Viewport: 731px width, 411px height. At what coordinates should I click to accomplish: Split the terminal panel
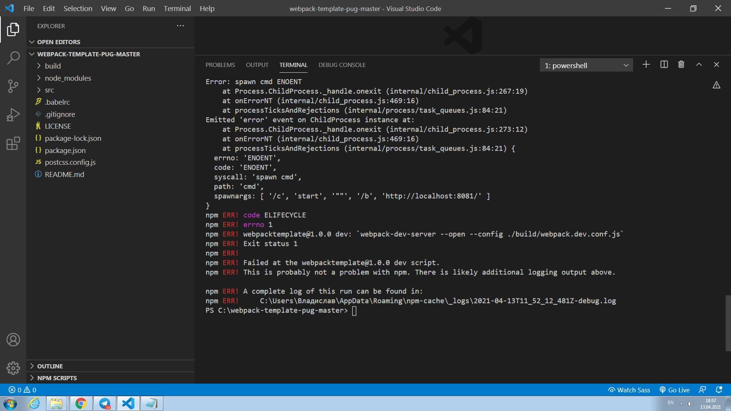pos(664,65)
